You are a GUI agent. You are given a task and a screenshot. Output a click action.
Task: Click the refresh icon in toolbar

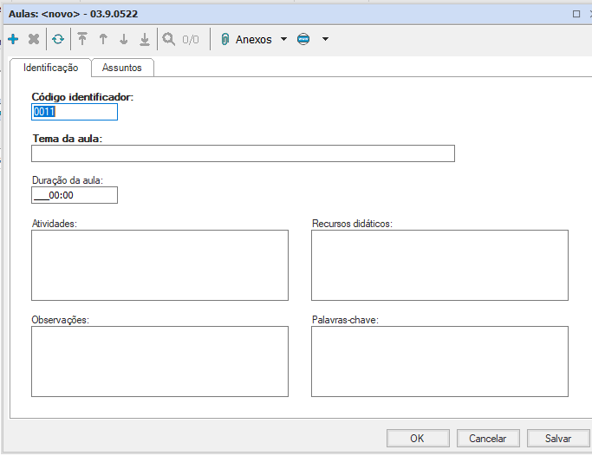coord(58,39)
